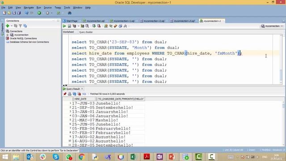The height and width of the screenshot is (161, 286).
Task: Click the delete row icon in Query Result
Action: point(79,94)
